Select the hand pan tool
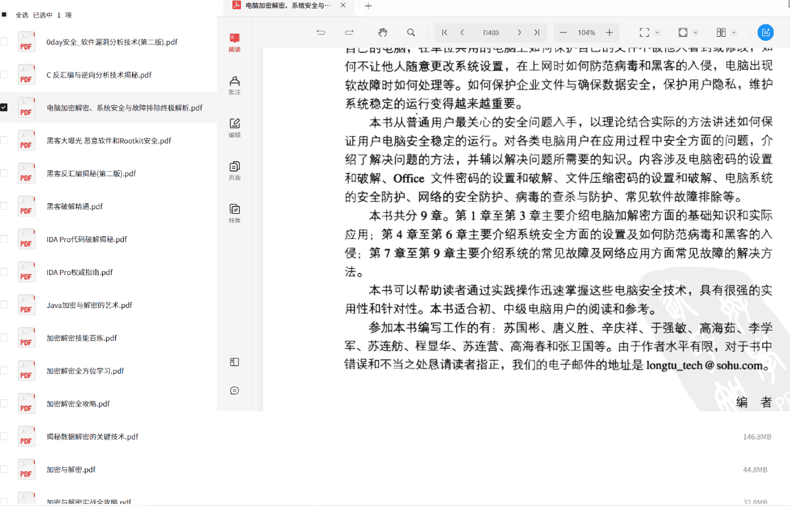Image resolution: width=790 pixels, height=506 pixels. (x=383, y=32)
